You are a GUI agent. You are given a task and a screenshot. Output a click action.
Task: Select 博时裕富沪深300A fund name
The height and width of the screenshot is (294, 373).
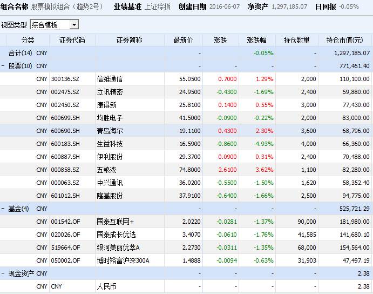coord(123,260)
